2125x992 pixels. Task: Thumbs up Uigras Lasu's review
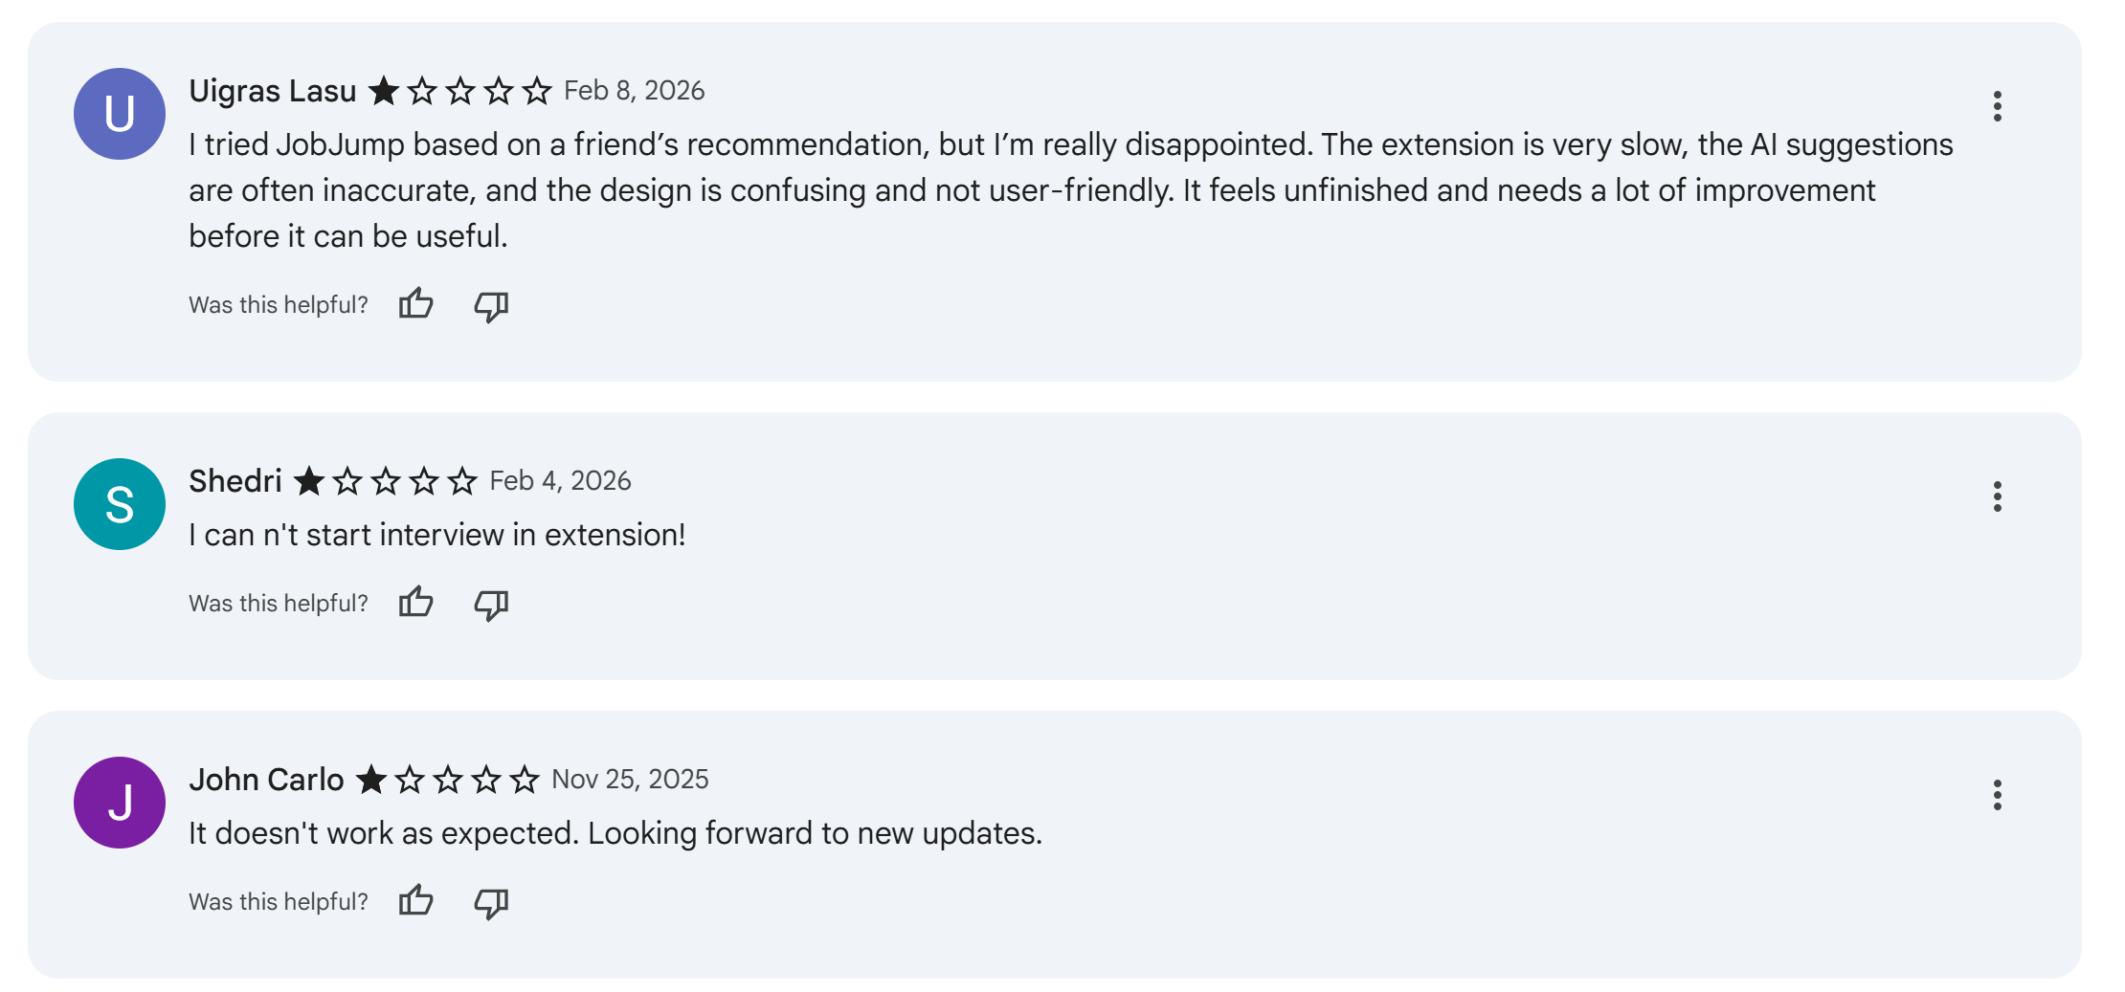pyautogui.click(x=416, y=305)
